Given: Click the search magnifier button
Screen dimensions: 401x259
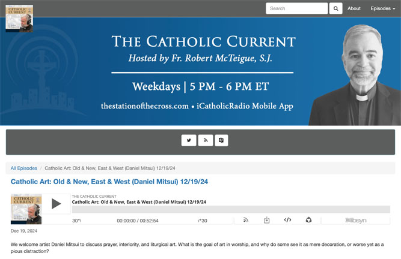Looking at the screenshot, I should 336,8.
